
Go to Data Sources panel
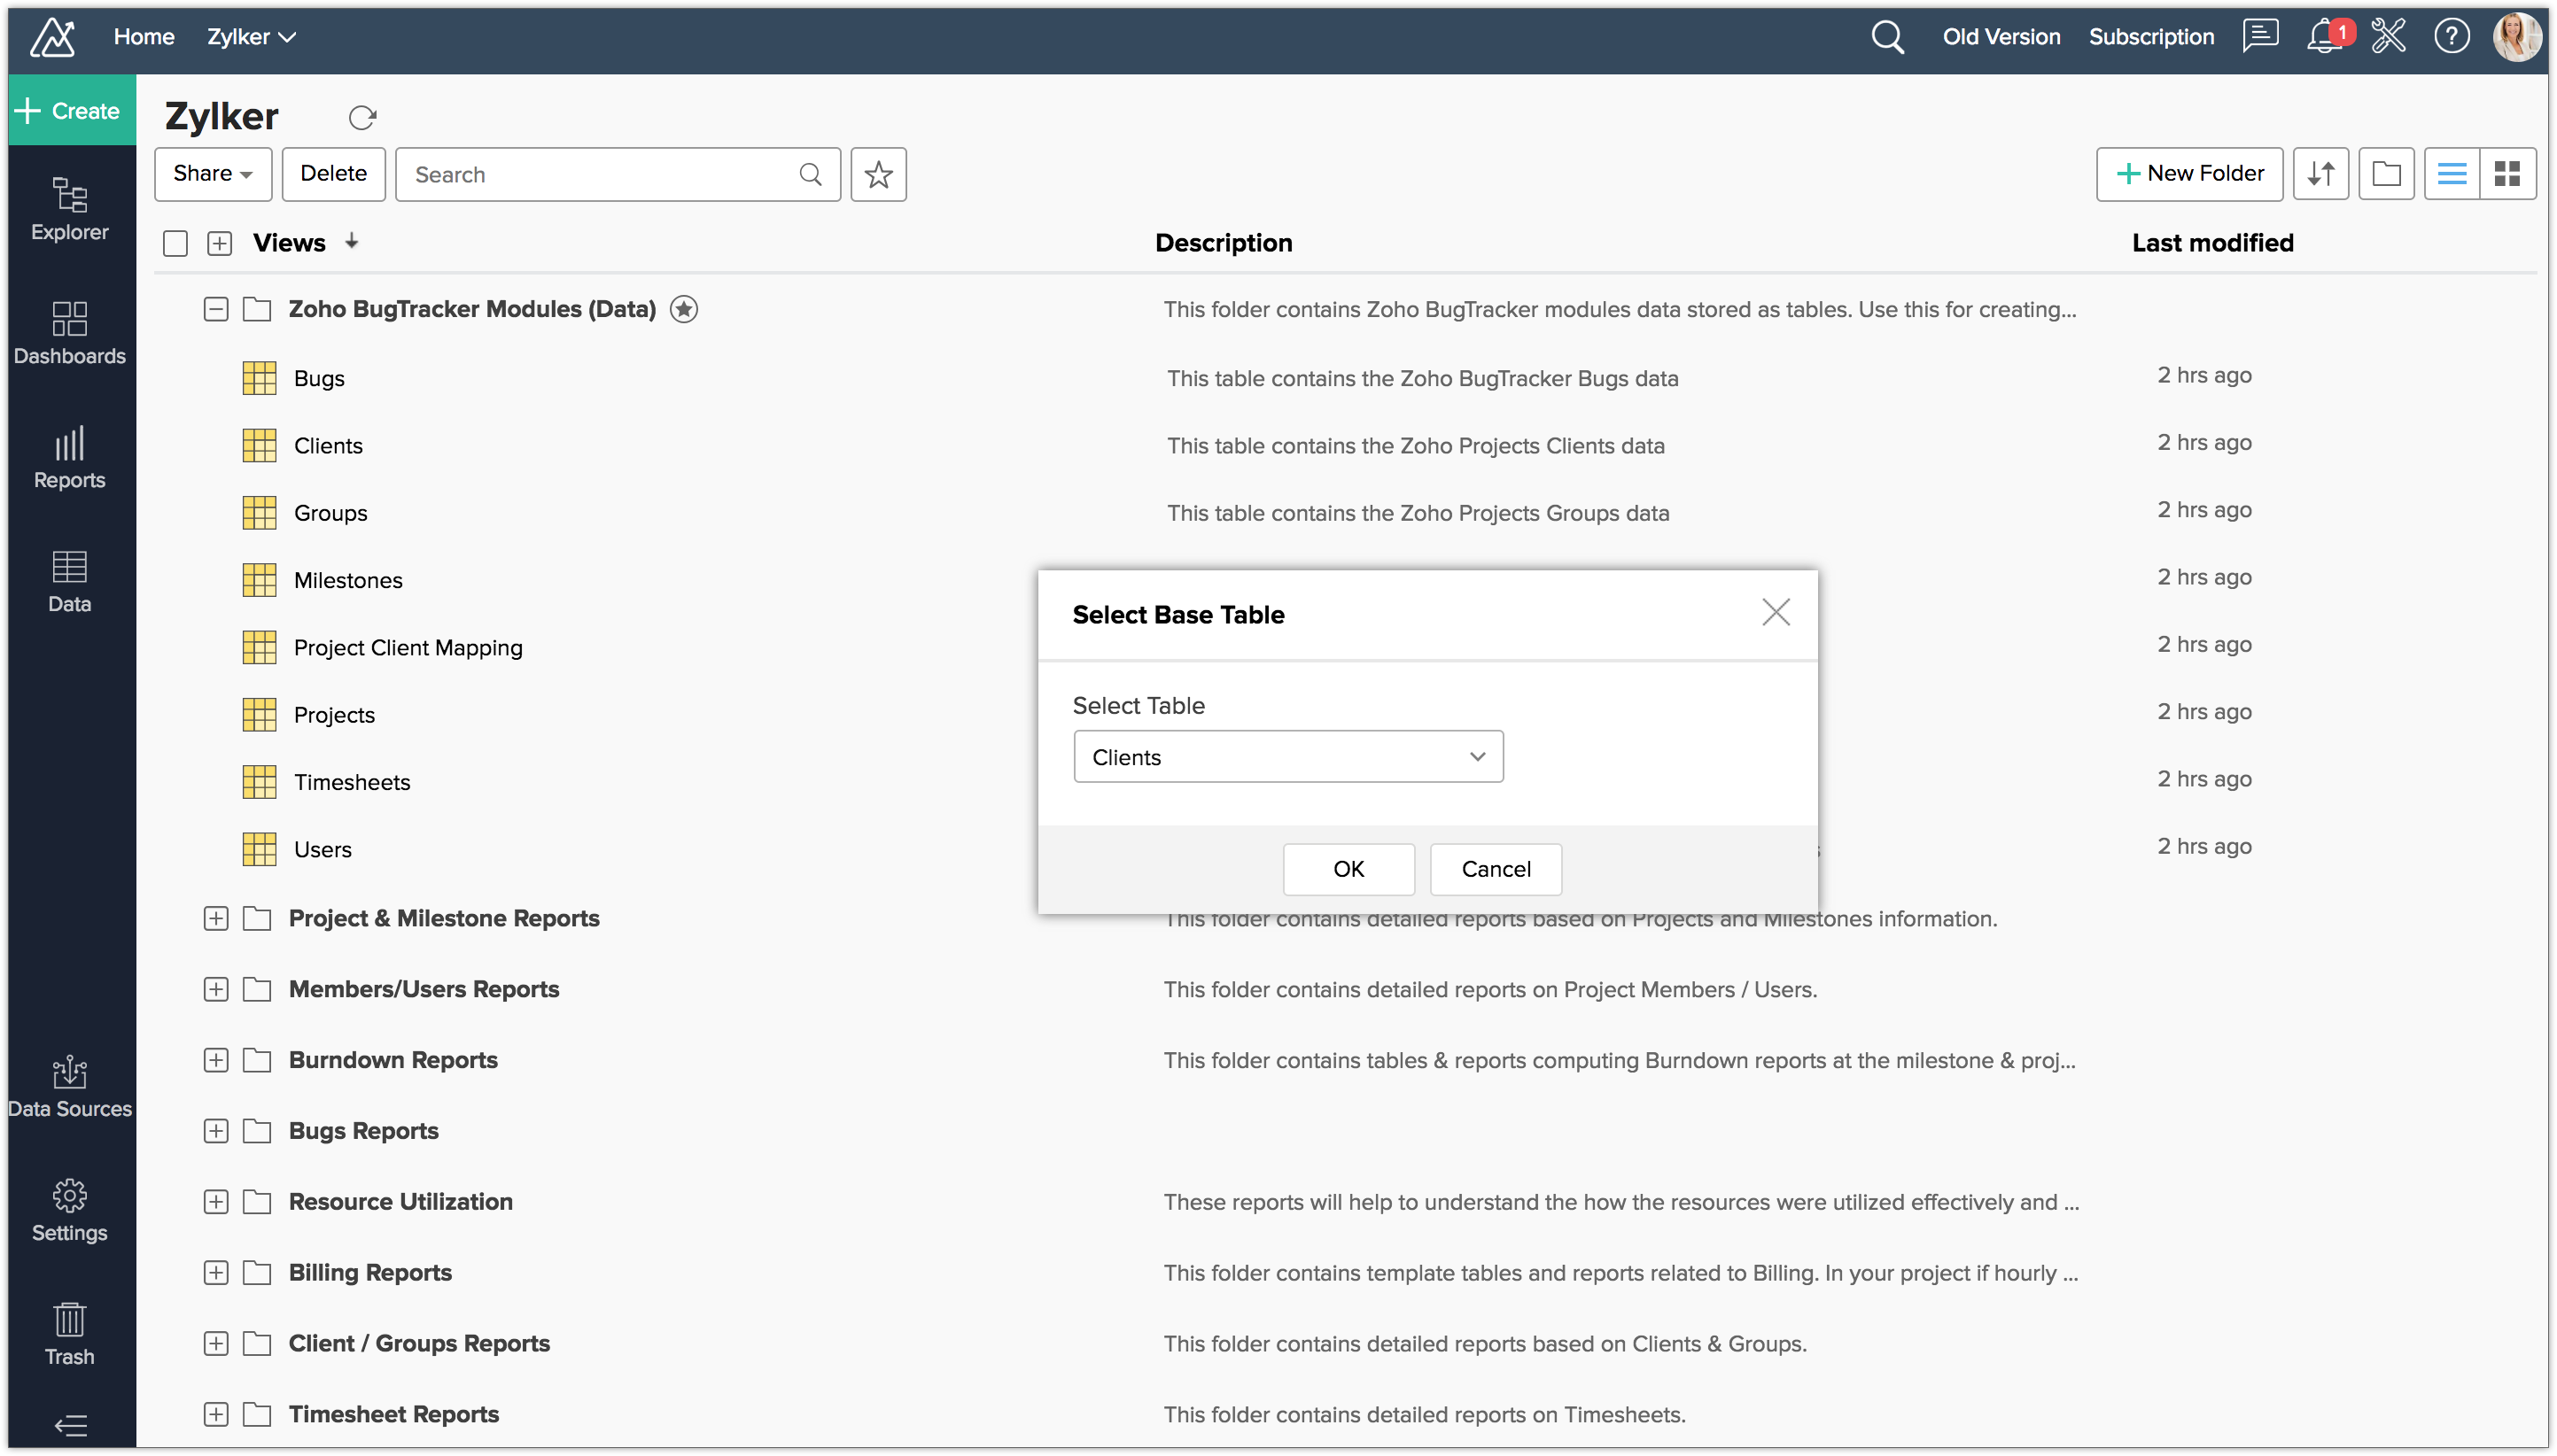[x=69, y=1086]
